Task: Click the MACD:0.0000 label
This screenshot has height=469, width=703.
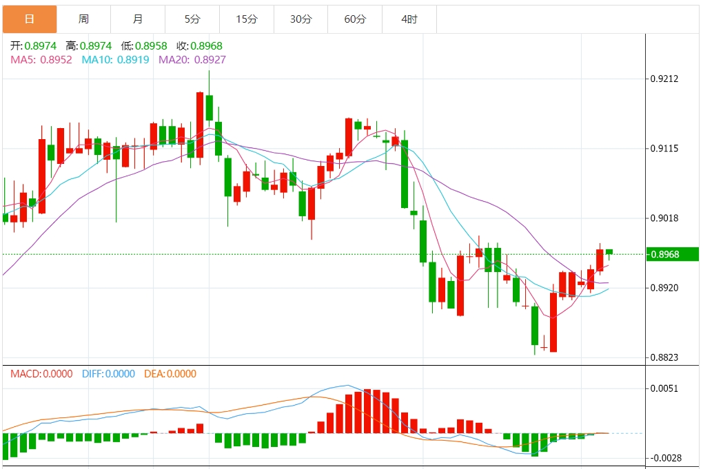Action: [41, 373]
